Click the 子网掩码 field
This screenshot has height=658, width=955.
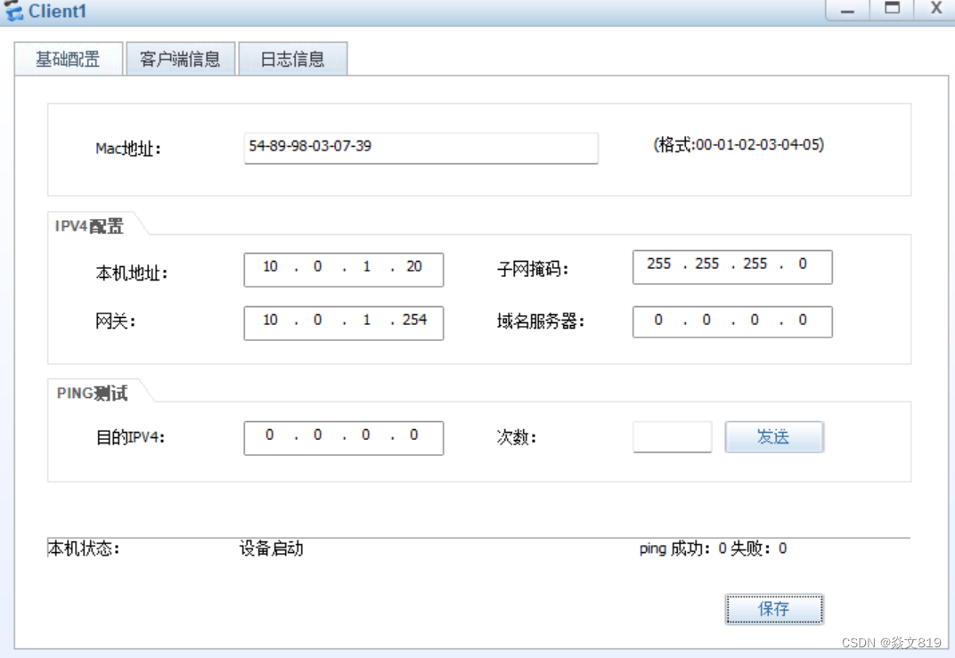pos(732,267)
